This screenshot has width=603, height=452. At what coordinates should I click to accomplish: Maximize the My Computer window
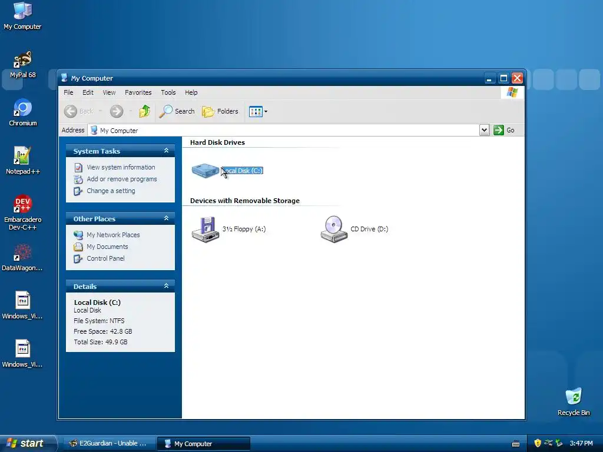503,78
